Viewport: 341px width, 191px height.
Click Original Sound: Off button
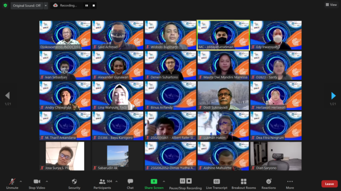coord(27,6)
